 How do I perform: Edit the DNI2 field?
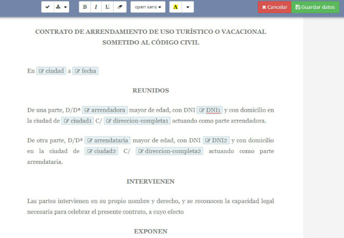click(x=216, y=140)
